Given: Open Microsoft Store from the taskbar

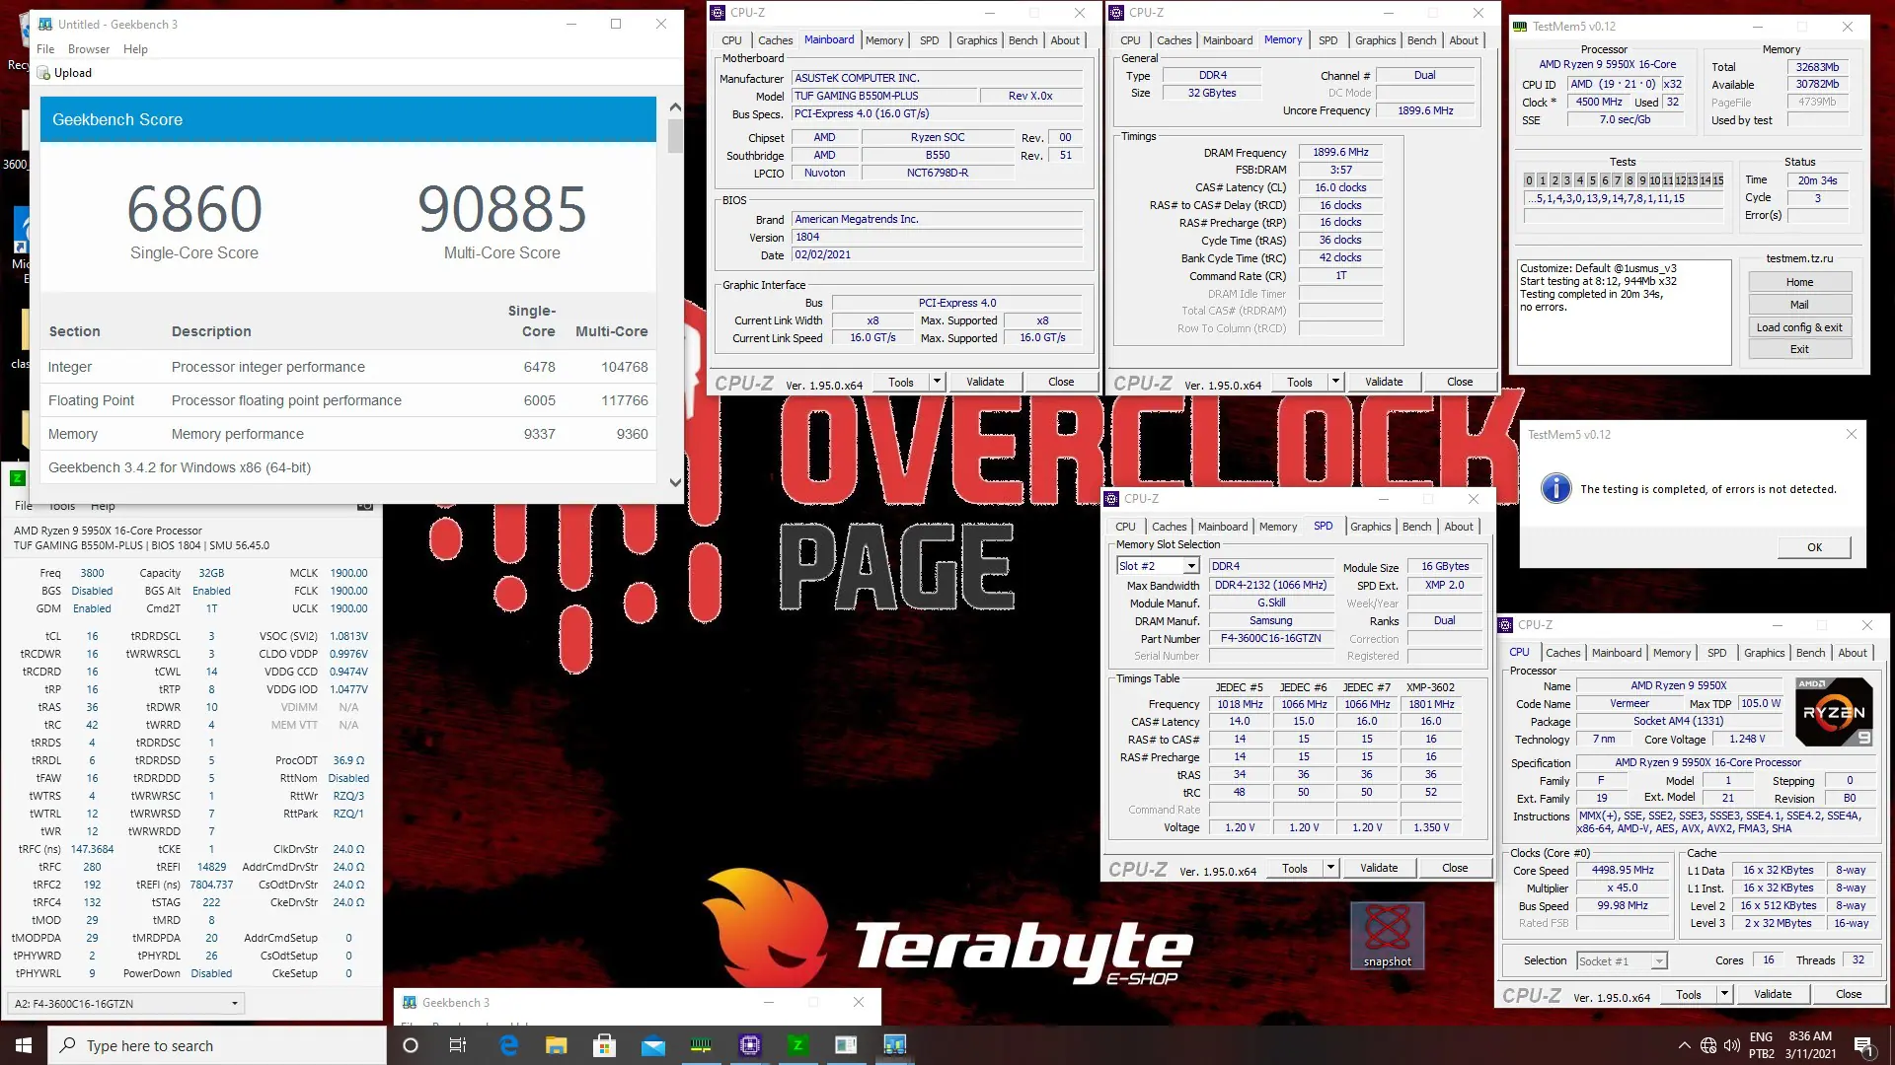Looking at the screenshot, I should tap(605, 1045).
